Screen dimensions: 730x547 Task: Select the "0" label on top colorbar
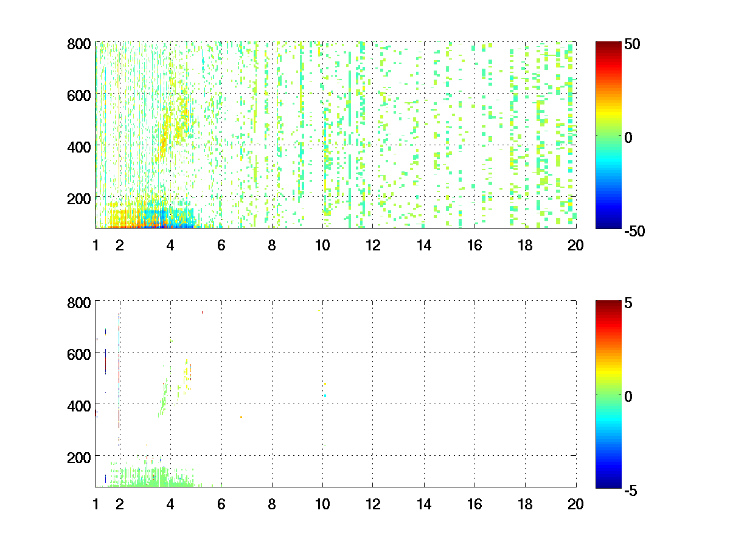coord(628,137)
